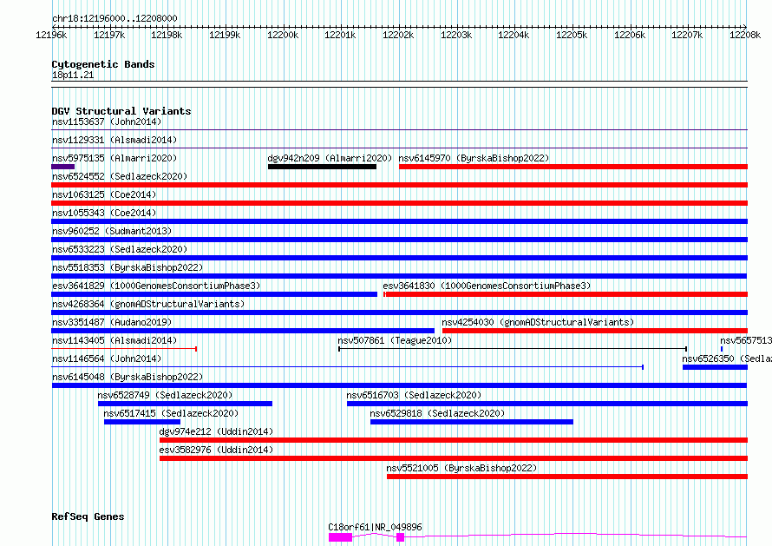Image resolution: width=772 pixels, height=546 pixels.
Task: Click the blue nsv6517415 variant bar
Action: point(142,422)
